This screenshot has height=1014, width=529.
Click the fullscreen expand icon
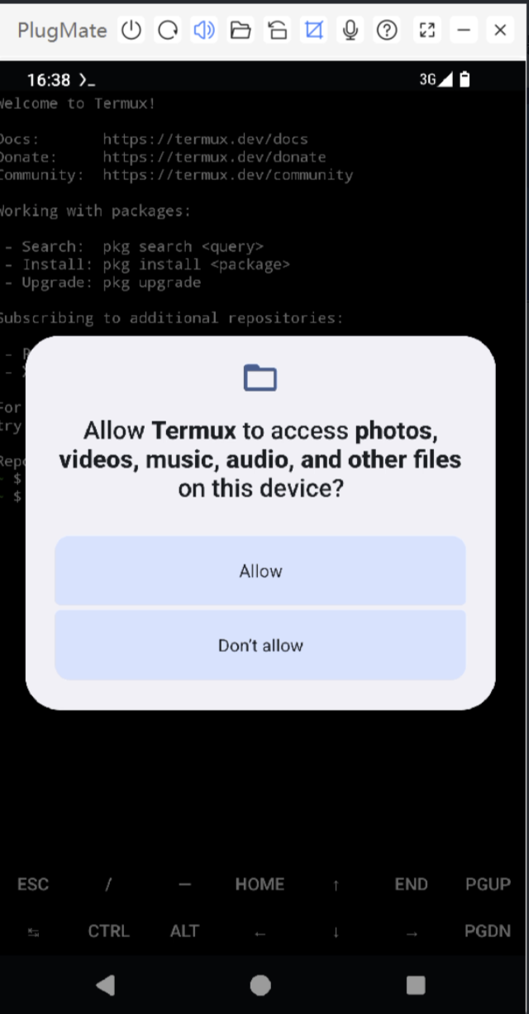pyautogui.click(x=427, y=31)
